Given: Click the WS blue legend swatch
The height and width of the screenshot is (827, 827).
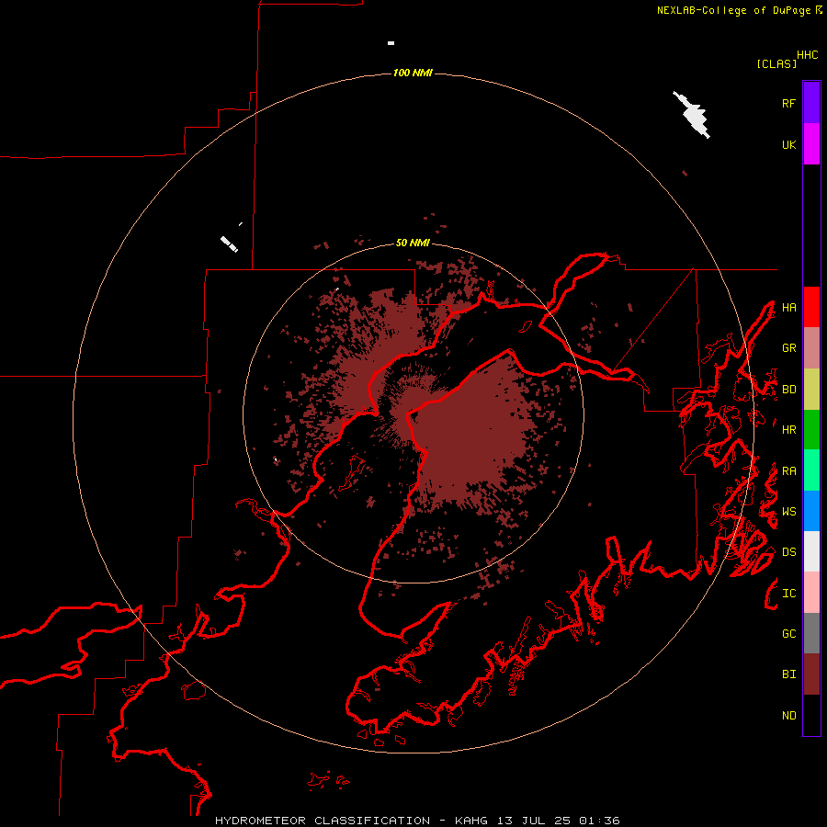Looking at the screenshot, I should (811, 511).
